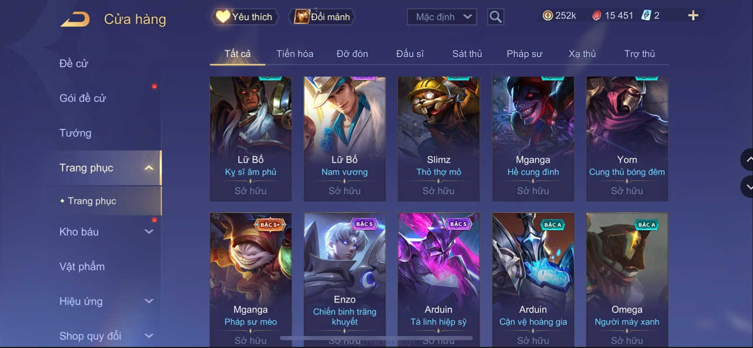
Task: Open Đổi mảnh fragment exchange
Action: pos(322,17)
